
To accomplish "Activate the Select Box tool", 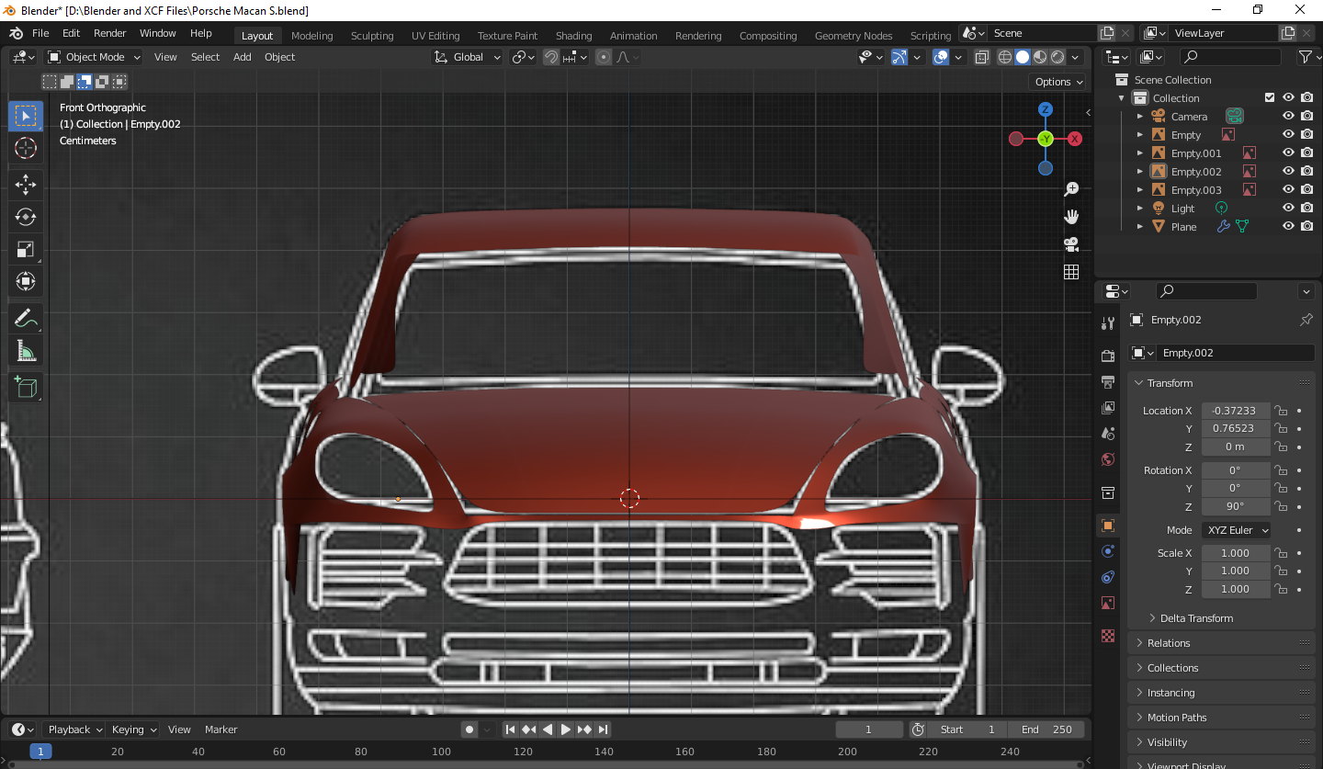I will tap(26, 116).
